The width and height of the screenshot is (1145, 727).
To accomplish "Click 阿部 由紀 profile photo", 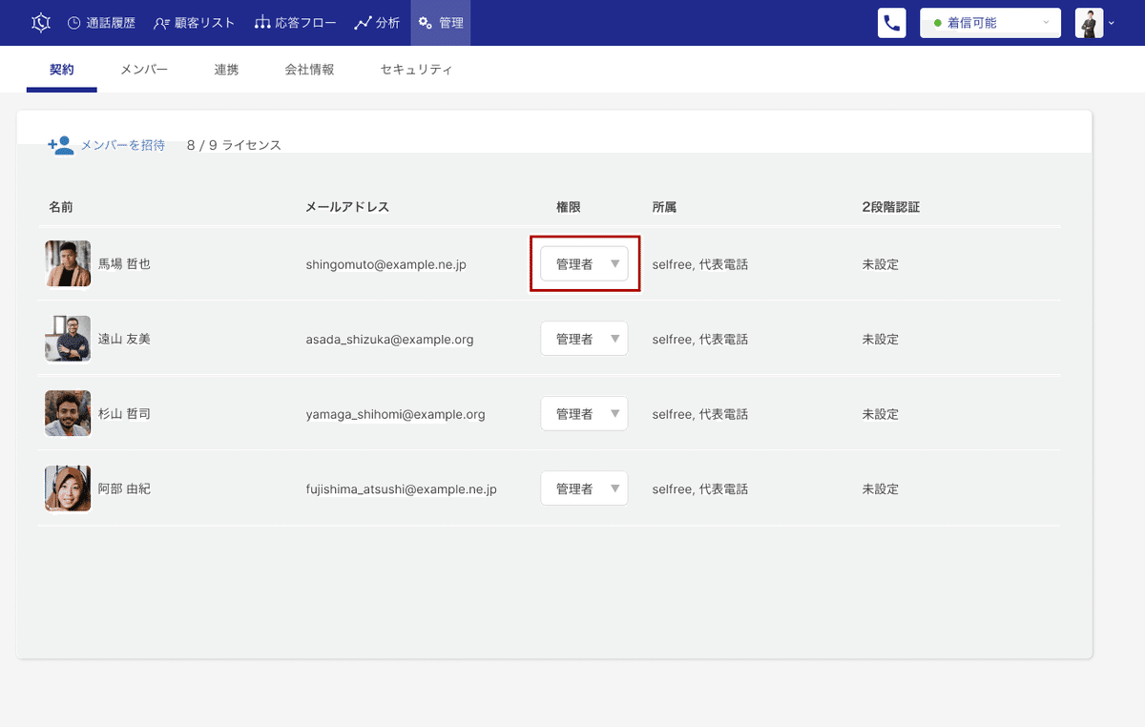I will (x=68, y=488).
